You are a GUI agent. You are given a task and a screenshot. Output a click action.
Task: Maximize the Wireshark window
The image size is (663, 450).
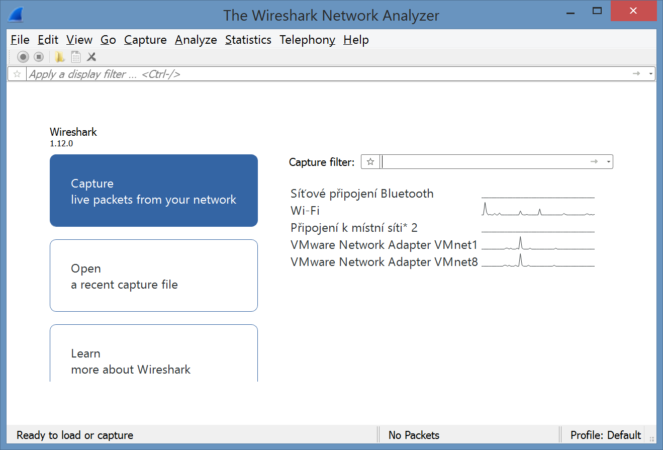(x=597, y=11)
